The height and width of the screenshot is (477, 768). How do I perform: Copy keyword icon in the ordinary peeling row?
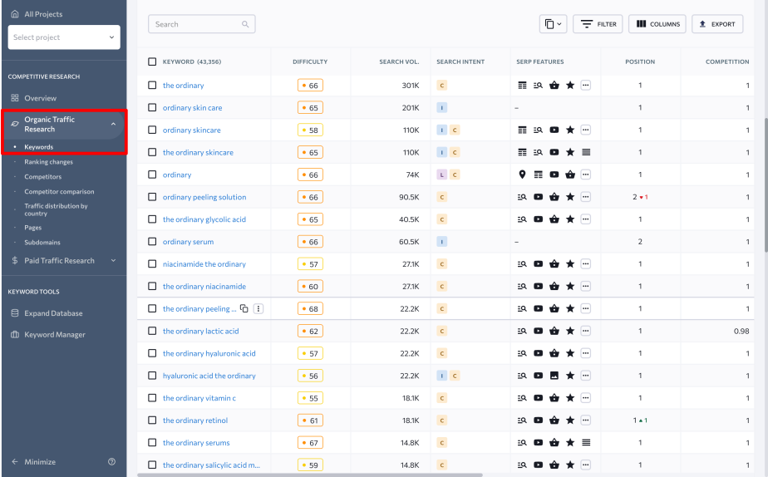click(x=244, y=308)
